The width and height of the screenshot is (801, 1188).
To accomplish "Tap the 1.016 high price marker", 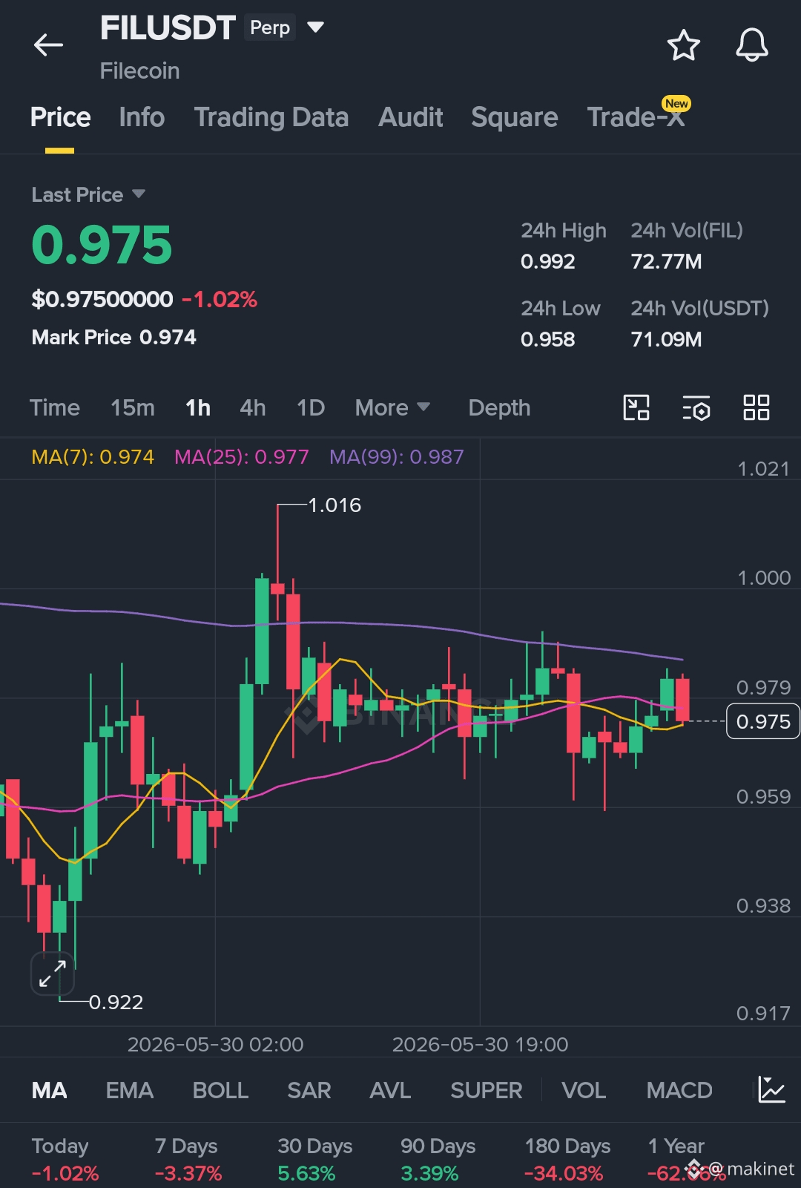I will coord(334,505).
